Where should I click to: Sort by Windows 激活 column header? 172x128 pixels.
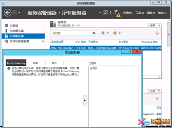coord(149,42)
